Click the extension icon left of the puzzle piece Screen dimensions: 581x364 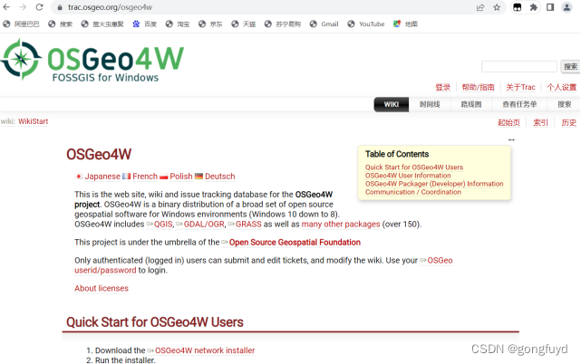click(517, 7)
